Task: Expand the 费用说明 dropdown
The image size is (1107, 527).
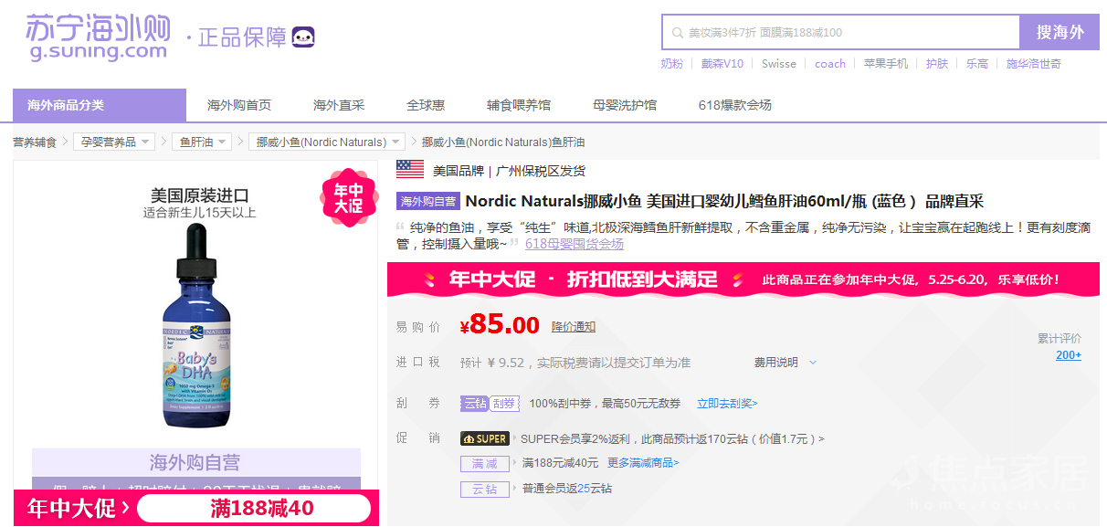Action: (785, 363)
